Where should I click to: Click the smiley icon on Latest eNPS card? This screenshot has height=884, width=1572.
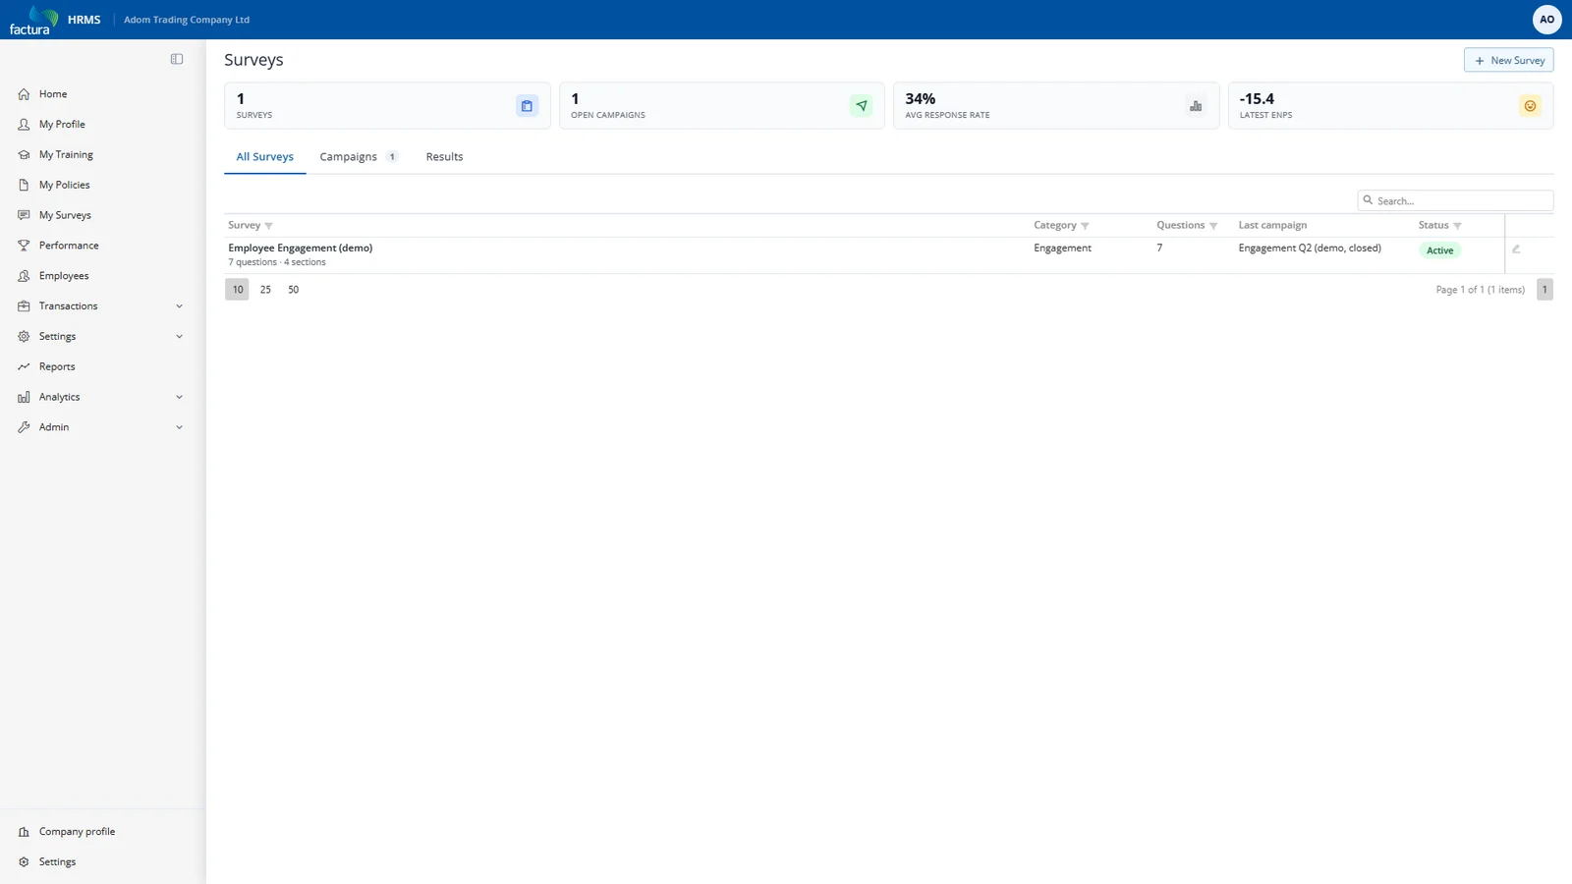point(1530,106)
